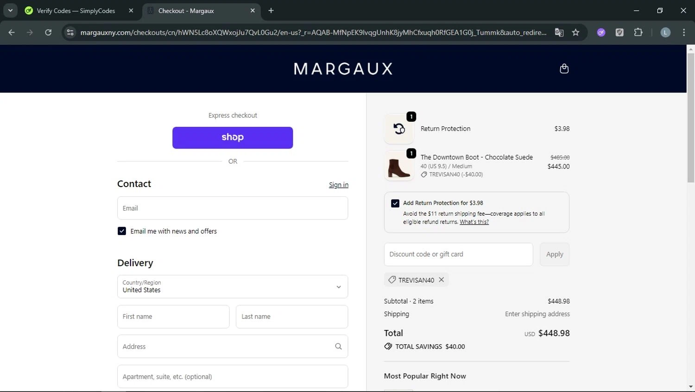Remove the TREVISAN40 discount code
Viewport: 695px width, 392px height.
[x=442, y=280]
